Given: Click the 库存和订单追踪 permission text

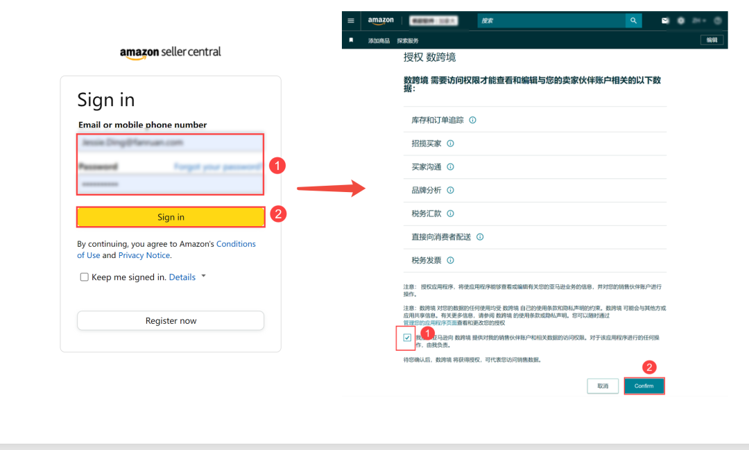Looking at the screenshot, I should coord(438,120).
